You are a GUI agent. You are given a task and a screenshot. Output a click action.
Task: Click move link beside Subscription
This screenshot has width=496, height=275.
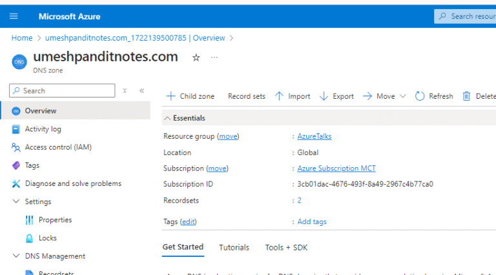(217, 168)
